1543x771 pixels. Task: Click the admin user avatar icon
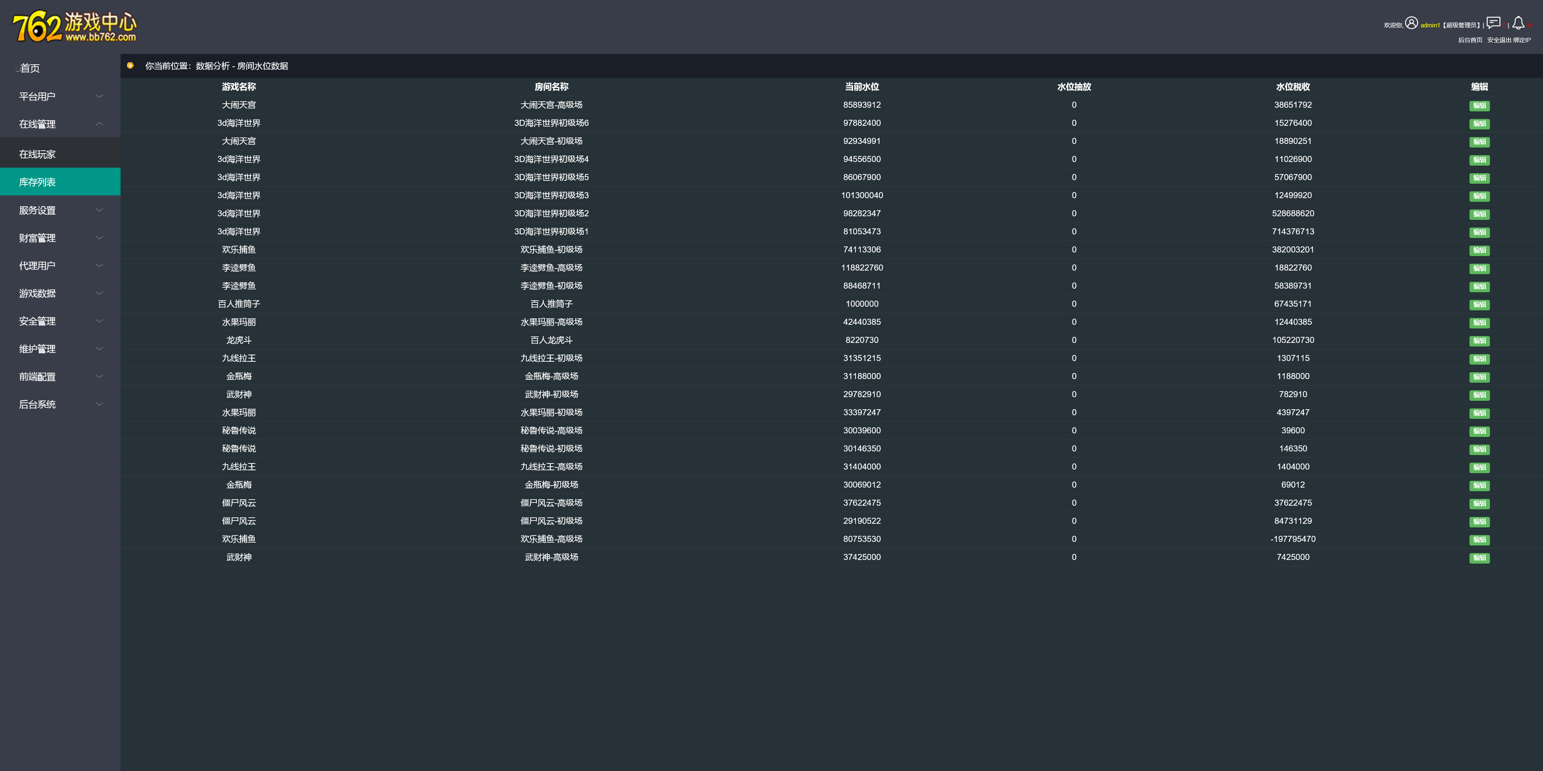pos(1411,23)
